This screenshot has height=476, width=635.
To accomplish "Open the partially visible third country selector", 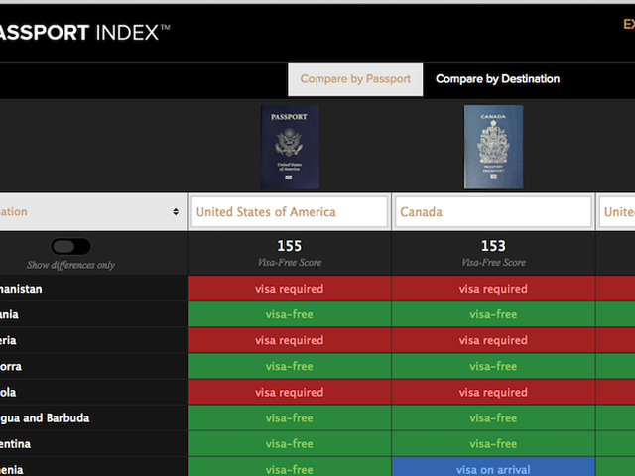I will (617, 211).
